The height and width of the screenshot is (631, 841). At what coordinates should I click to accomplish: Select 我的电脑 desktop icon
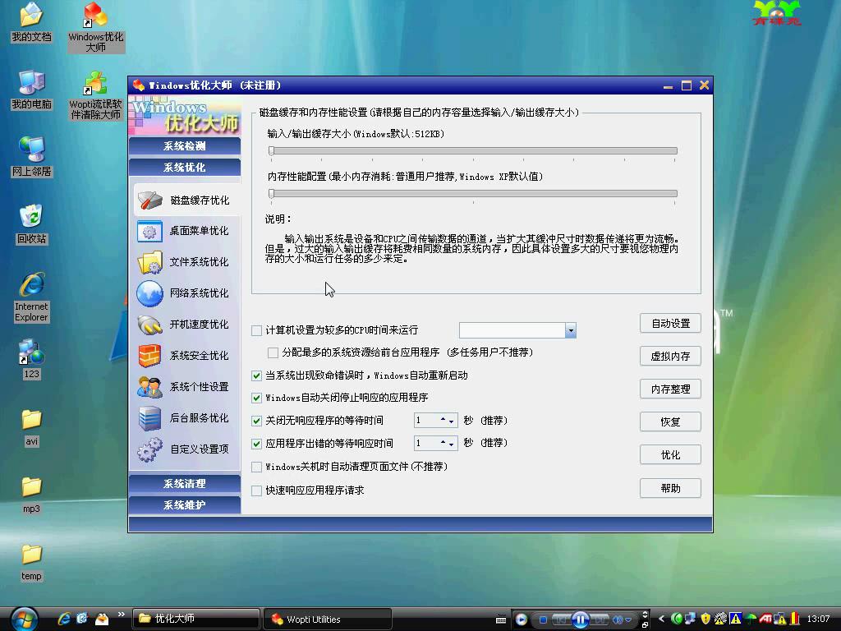pos(31,90)
